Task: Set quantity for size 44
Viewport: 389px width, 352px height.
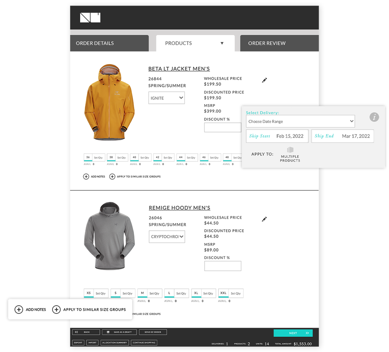Action: [x=191, y=158]
